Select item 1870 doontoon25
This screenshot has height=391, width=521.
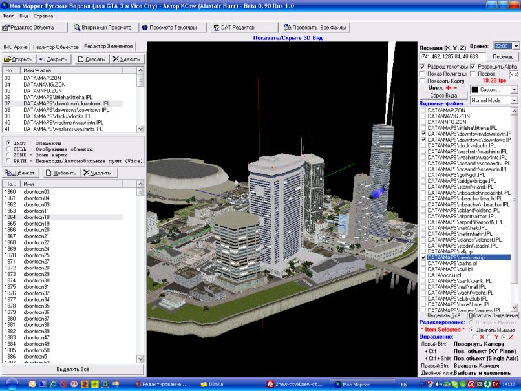[x=63, y=255]
